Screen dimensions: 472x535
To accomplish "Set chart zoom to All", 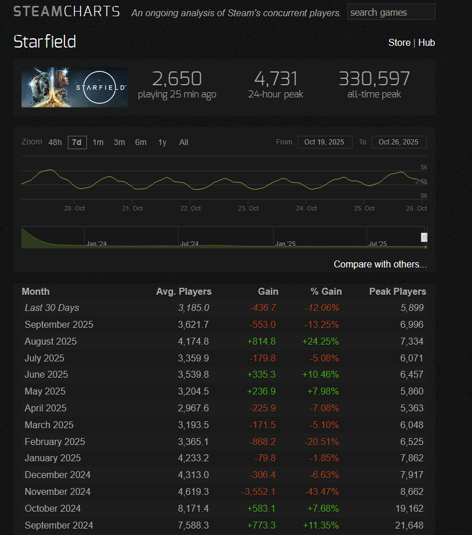I will 184,142.
